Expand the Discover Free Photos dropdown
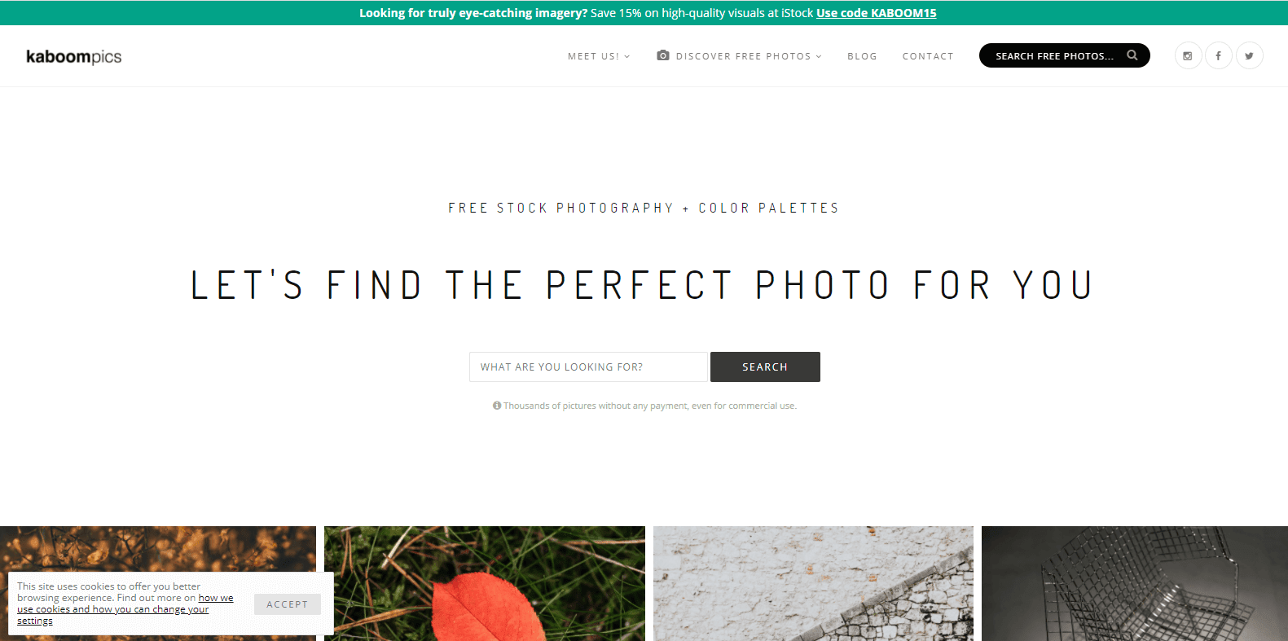The width and height of the screenshot is (1288, 641). pos(749,56)
